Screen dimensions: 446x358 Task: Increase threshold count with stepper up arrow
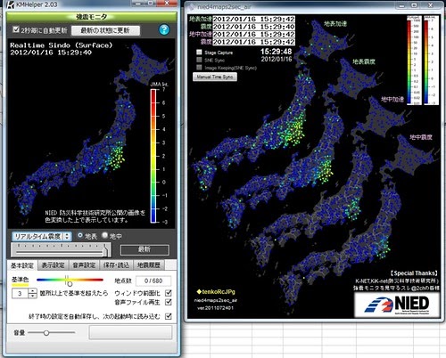pyautogui.click(x=32, y=291)
